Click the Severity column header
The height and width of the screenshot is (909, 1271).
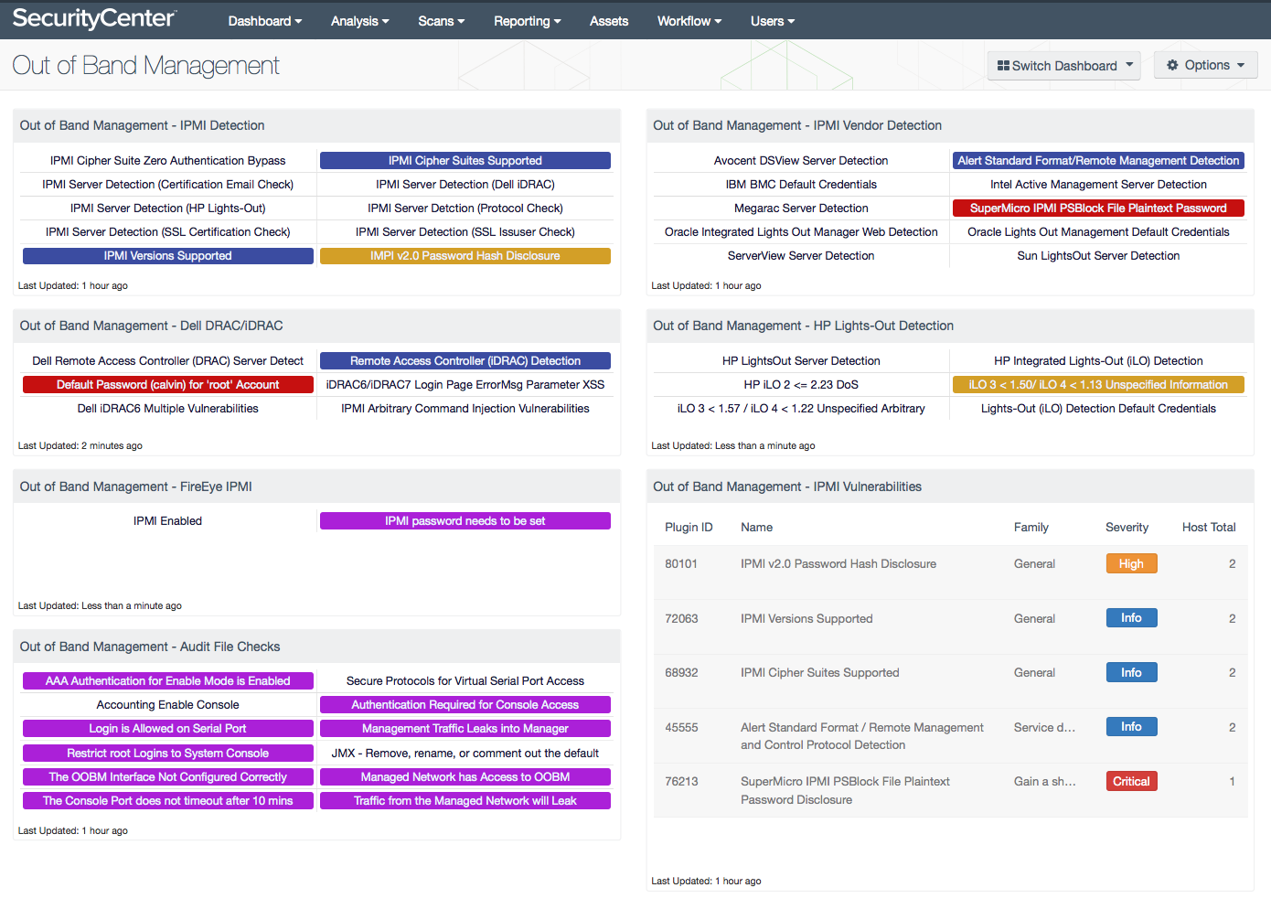pyautogui.click(x=1127, y=528)
